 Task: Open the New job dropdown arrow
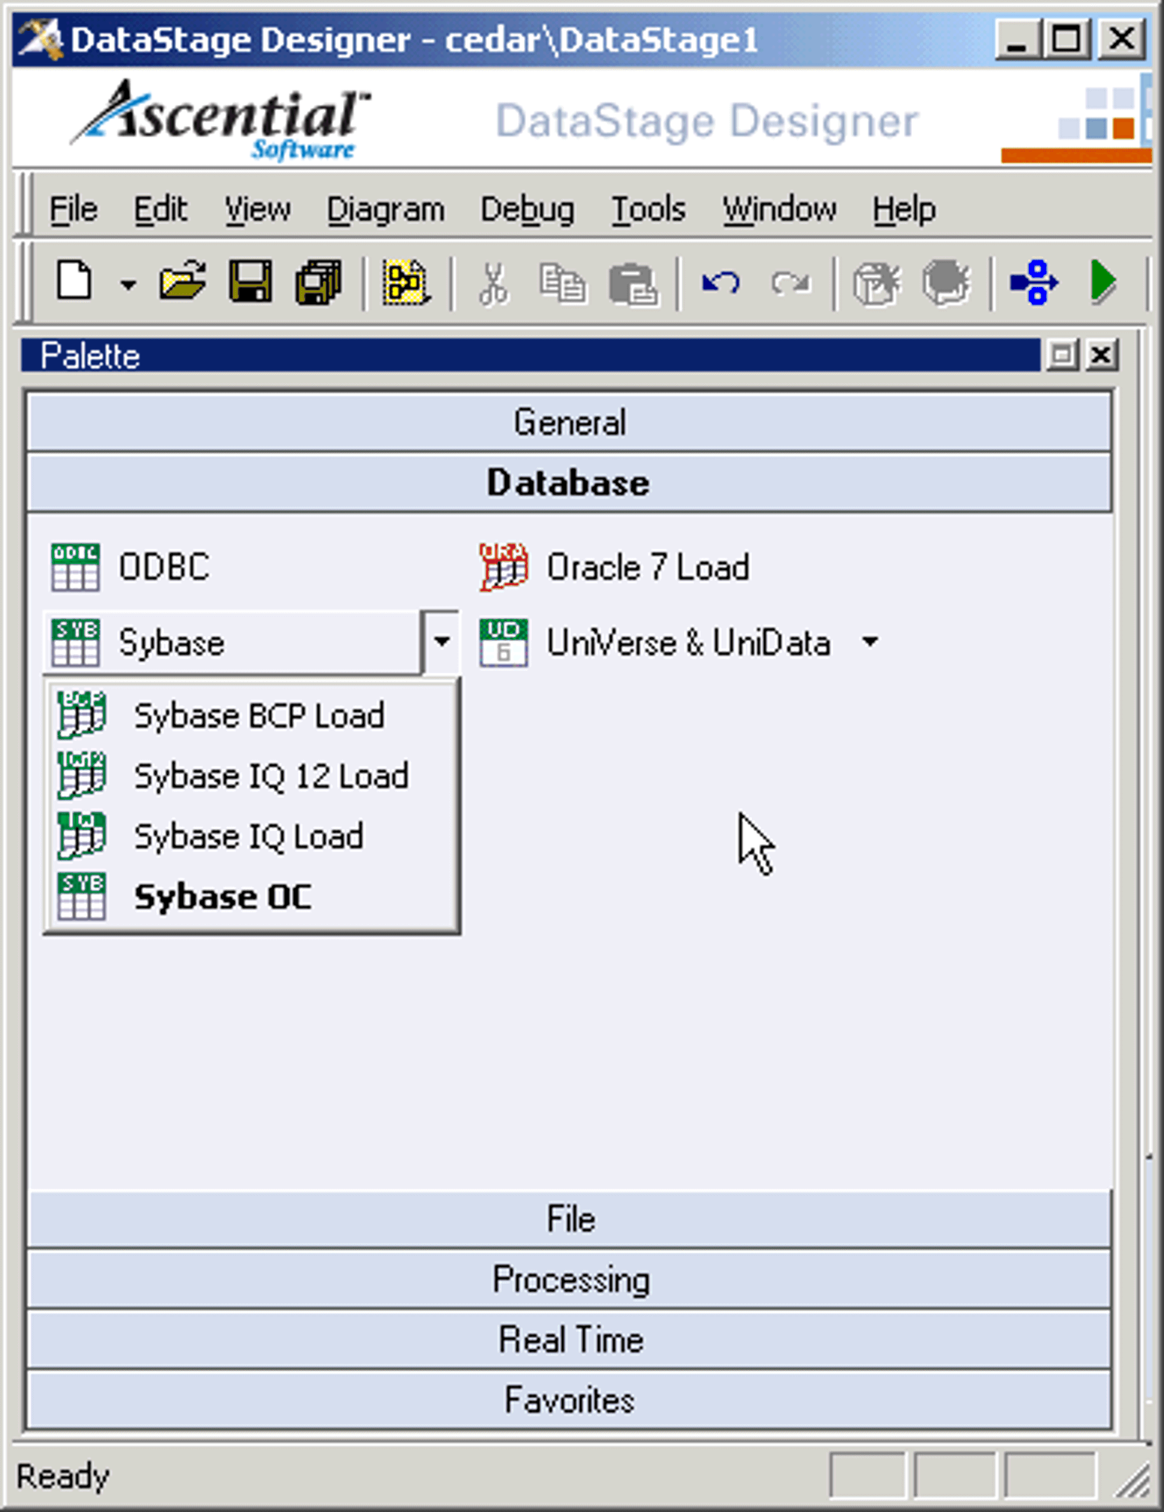[128, 284]
